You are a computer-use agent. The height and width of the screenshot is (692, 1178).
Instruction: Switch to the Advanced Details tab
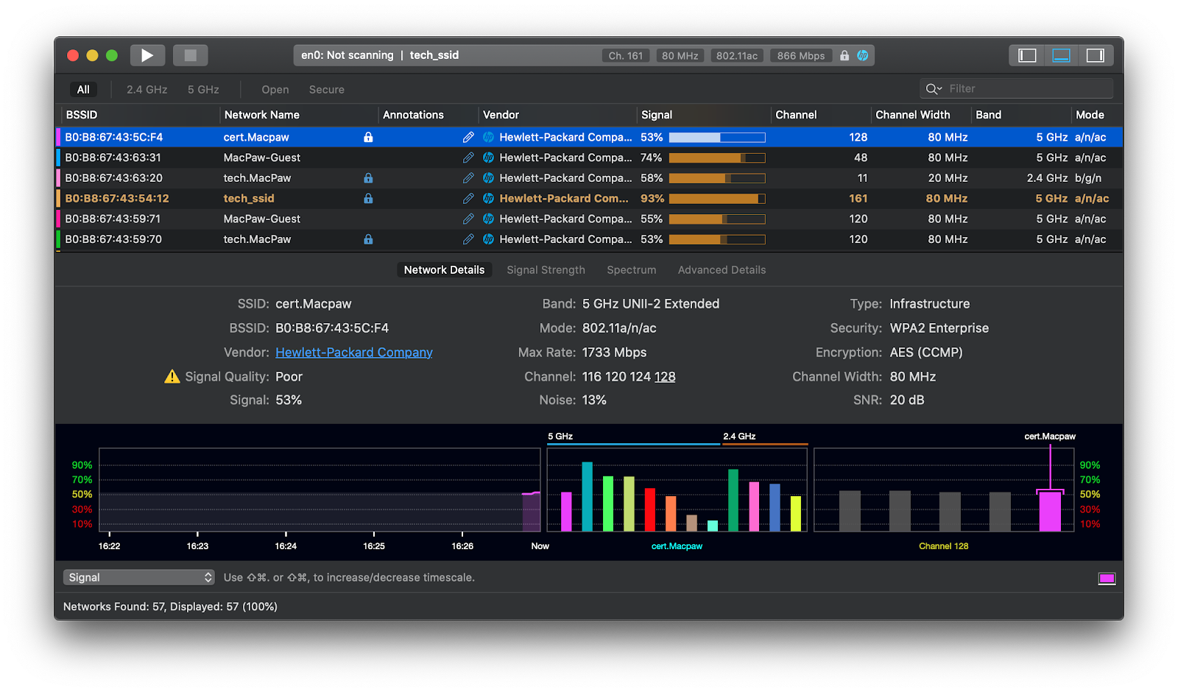pyautogui.click(x=722, y=270)
